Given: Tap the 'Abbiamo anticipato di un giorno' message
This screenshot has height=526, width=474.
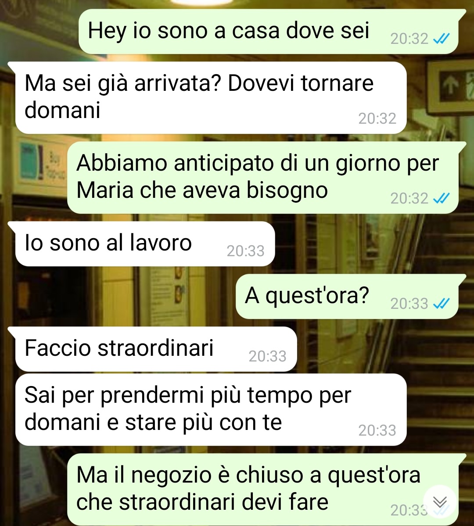Looking at the screenshot, I should click(263, 178).
